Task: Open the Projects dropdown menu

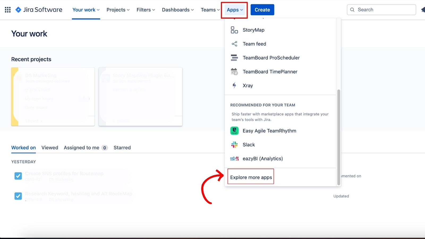Action: click(x=118, y=10)
